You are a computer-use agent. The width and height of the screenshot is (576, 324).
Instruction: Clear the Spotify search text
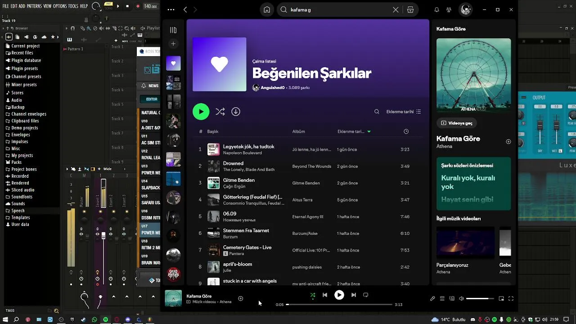[x=396, y=9]
